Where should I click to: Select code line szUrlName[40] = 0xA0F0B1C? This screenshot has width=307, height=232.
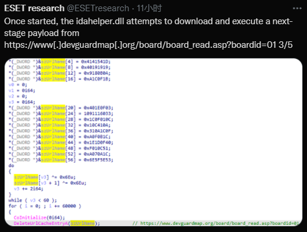(60, 137)
